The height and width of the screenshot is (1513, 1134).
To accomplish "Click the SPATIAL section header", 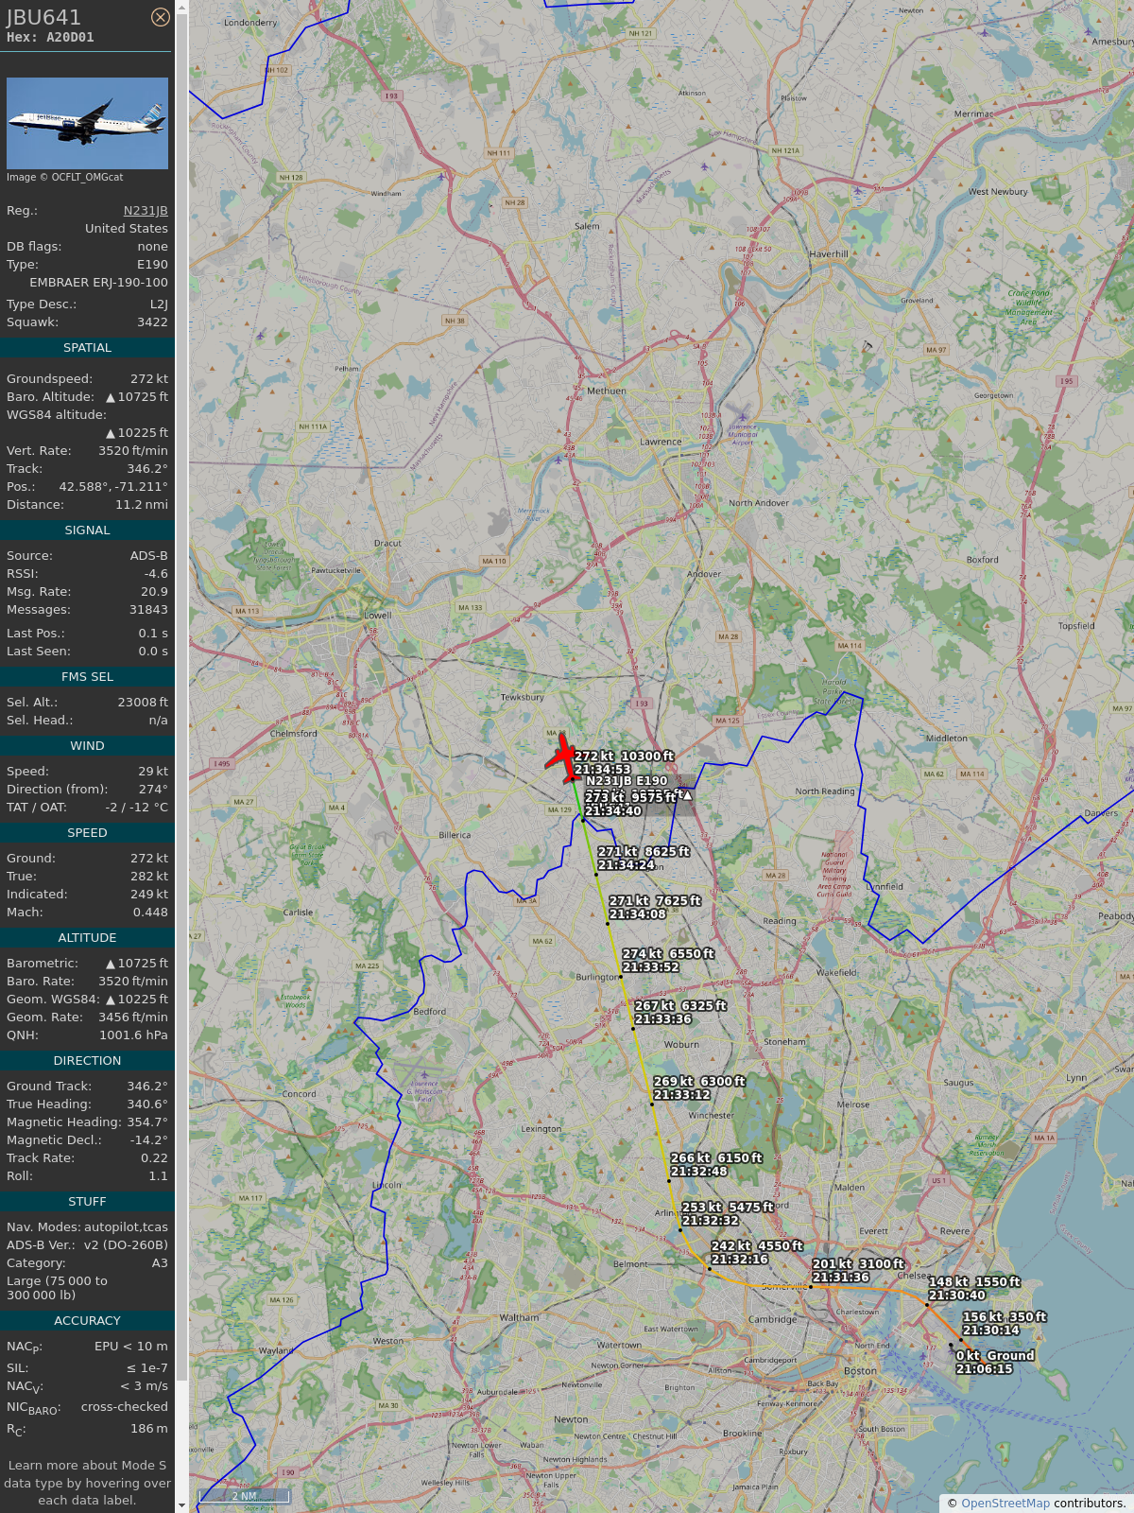I will pos(87,348).
